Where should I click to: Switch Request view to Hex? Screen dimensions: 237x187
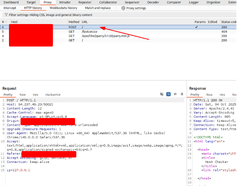[x=35, y=95]
